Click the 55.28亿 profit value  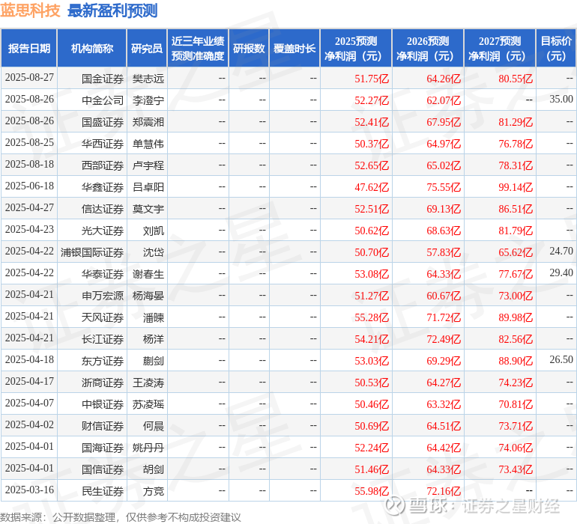371,317
